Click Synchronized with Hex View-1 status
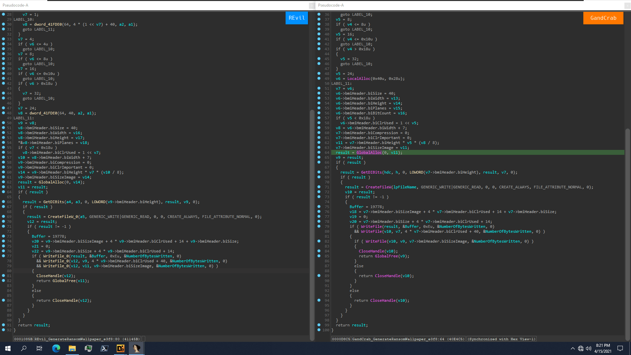Viewport: 631px width, 355px height. (502, 339)
